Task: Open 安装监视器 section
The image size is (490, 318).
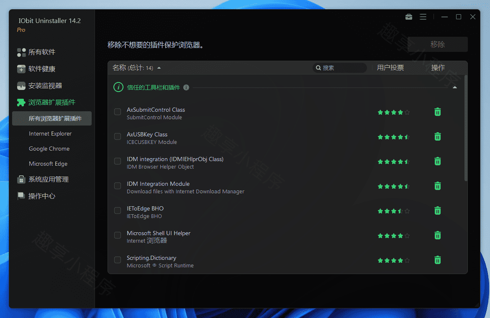Action: tap(45, 86)
